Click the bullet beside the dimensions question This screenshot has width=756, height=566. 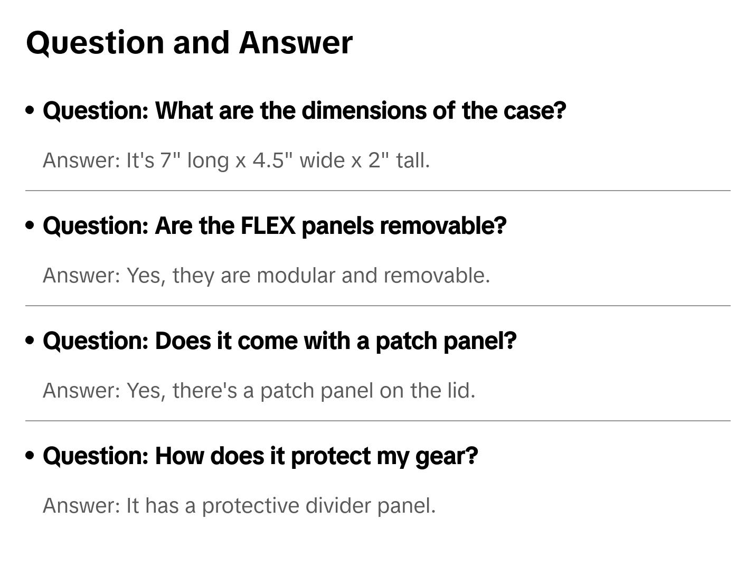click(x=30, y=110)
